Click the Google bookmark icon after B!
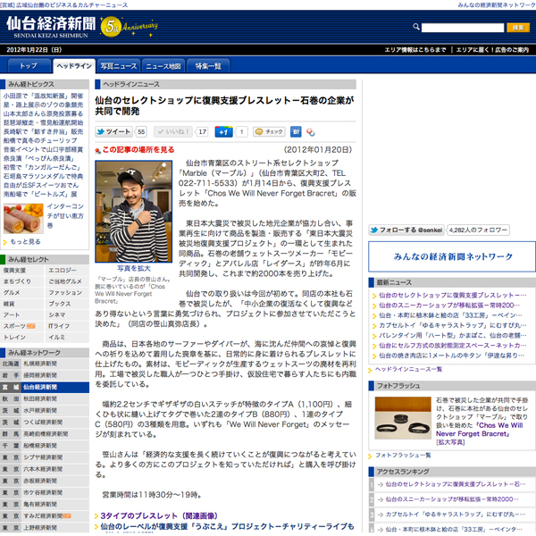Image resolution: width=536 pixels, height=536 pixels. coord(309,131)
